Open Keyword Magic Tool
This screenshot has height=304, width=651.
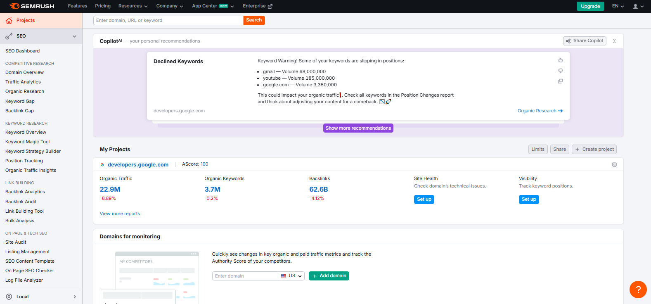27,142
